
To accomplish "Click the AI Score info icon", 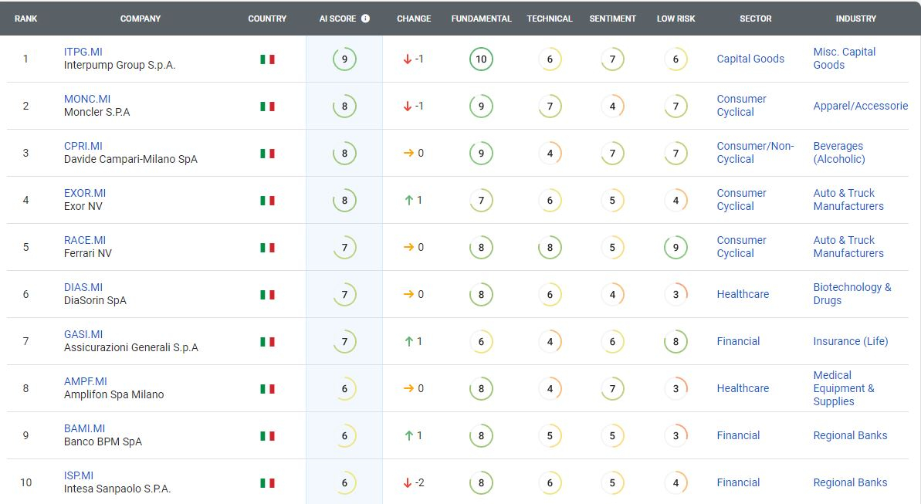I will [x=365, y=19].
